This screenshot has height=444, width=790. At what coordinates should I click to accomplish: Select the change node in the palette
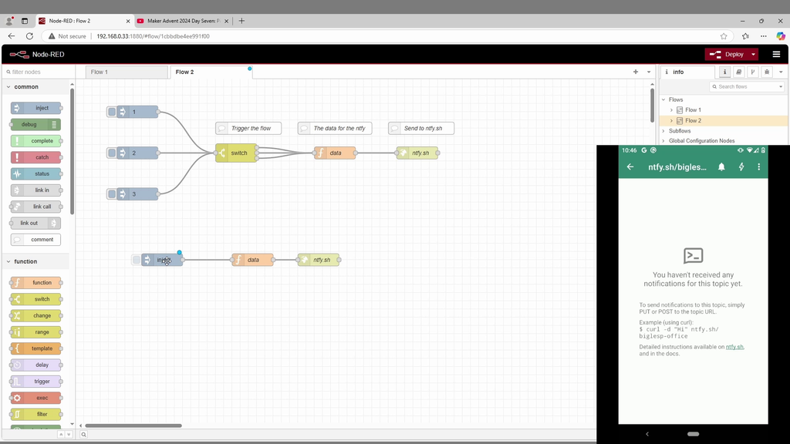tap(35, 315)
